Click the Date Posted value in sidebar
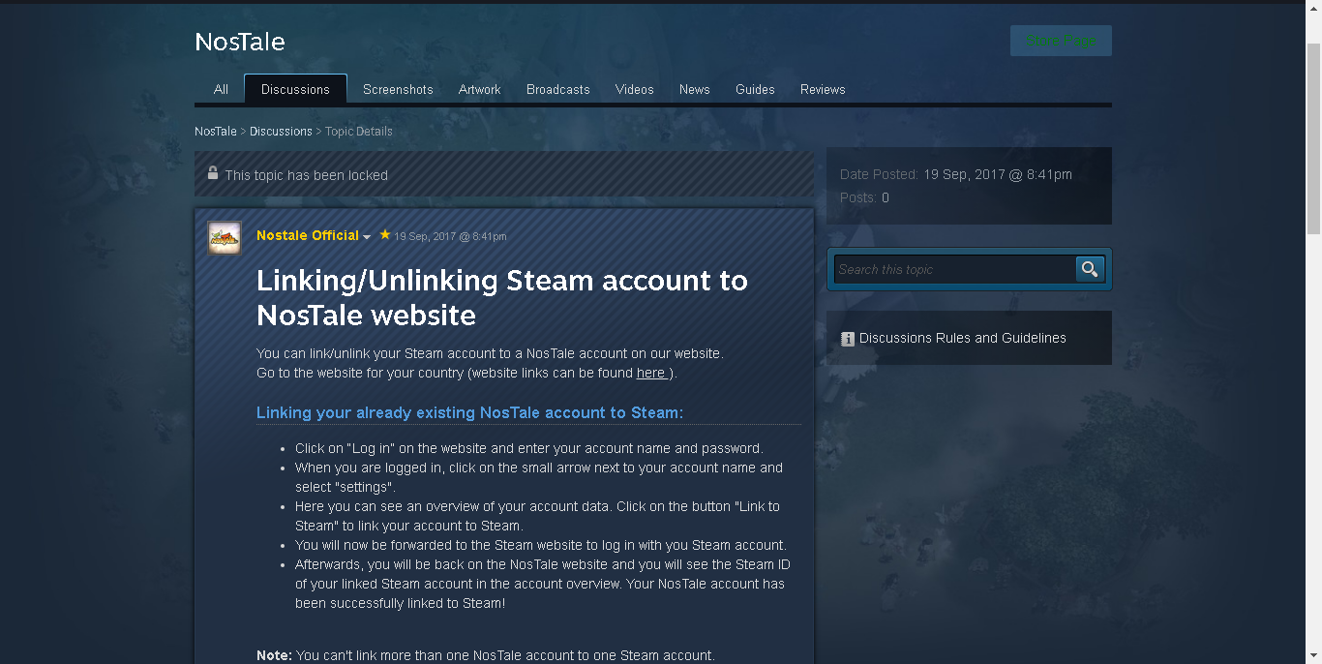 click(x=998, y=174)
